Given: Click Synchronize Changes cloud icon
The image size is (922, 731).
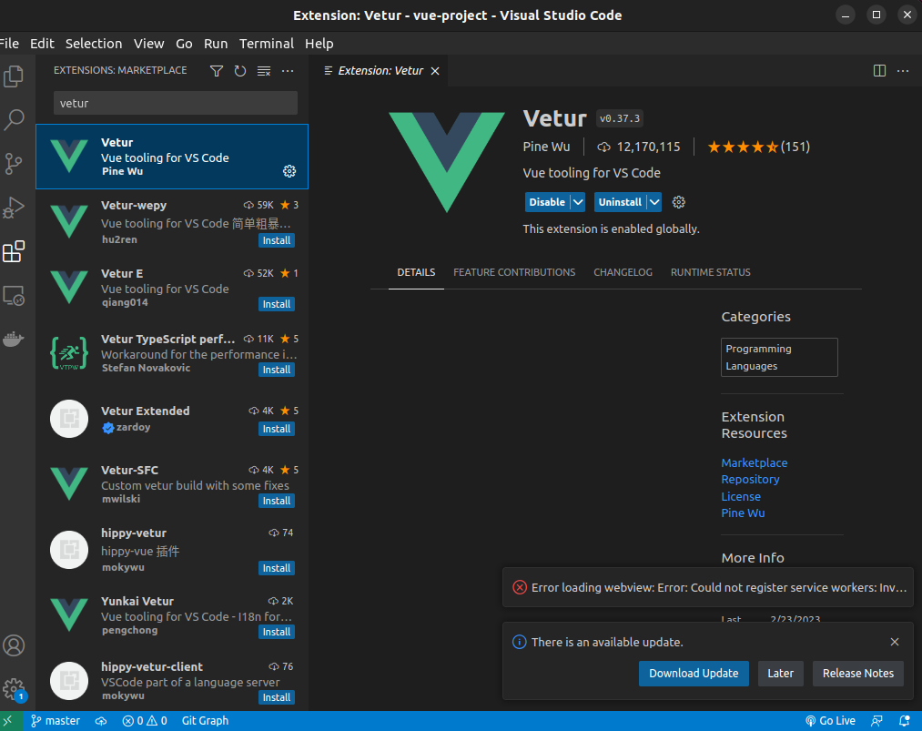Looking at the screenshot, I should pyautogui.click(x=101, y=720).
